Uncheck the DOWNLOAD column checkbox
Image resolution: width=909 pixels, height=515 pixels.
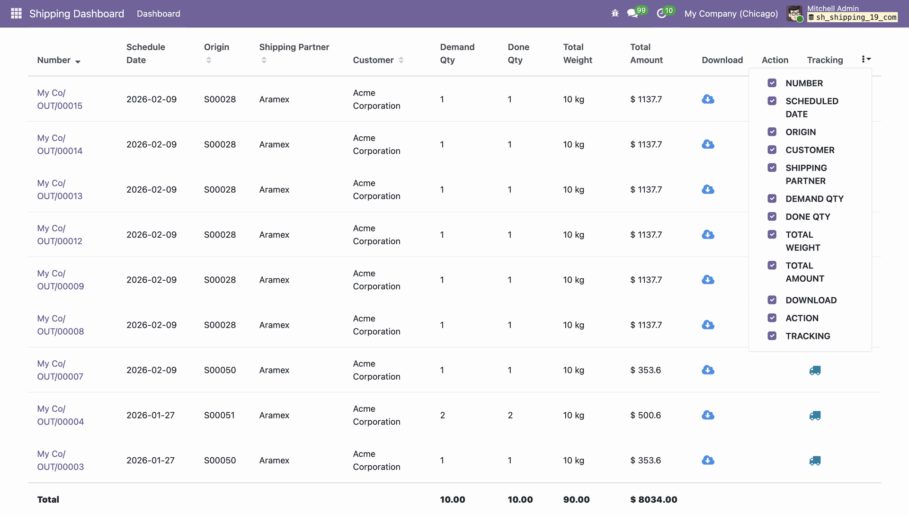pos(772,300)
